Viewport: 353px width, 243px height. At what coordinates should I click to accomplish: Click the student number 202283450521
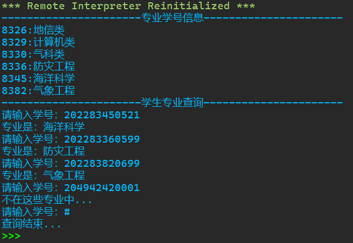pos(102,115)
